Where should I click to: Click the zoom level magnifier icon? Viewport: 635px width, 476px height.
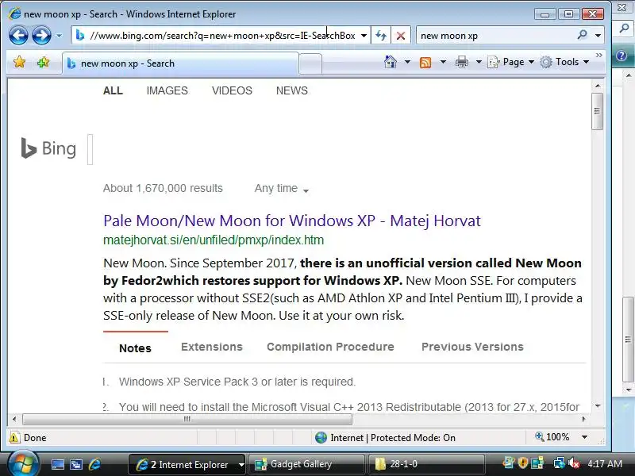pyautogui.click(x=539, y=436)
